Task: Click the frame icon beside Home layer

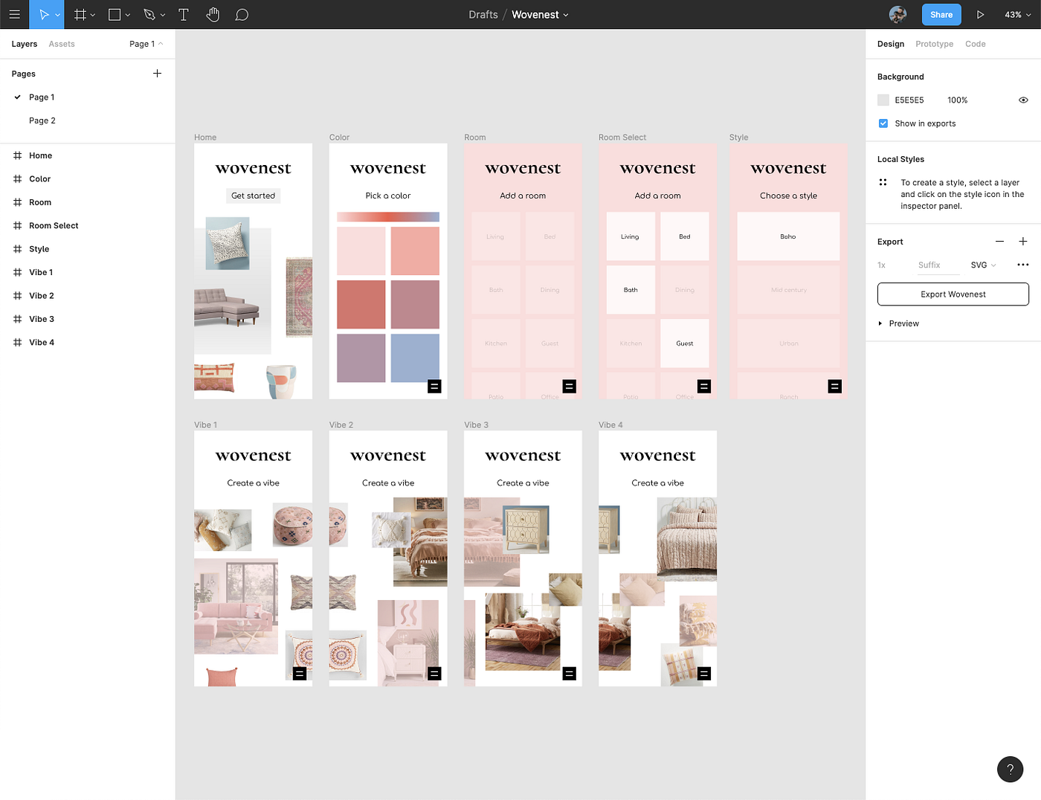Action: coord(17,155)
